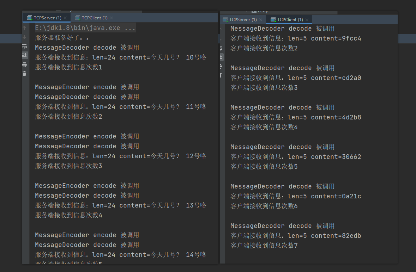Screen dimensions: 416x272
Task: Close the TCPServer (1) tab in left panel
Action: coord(65,18)
